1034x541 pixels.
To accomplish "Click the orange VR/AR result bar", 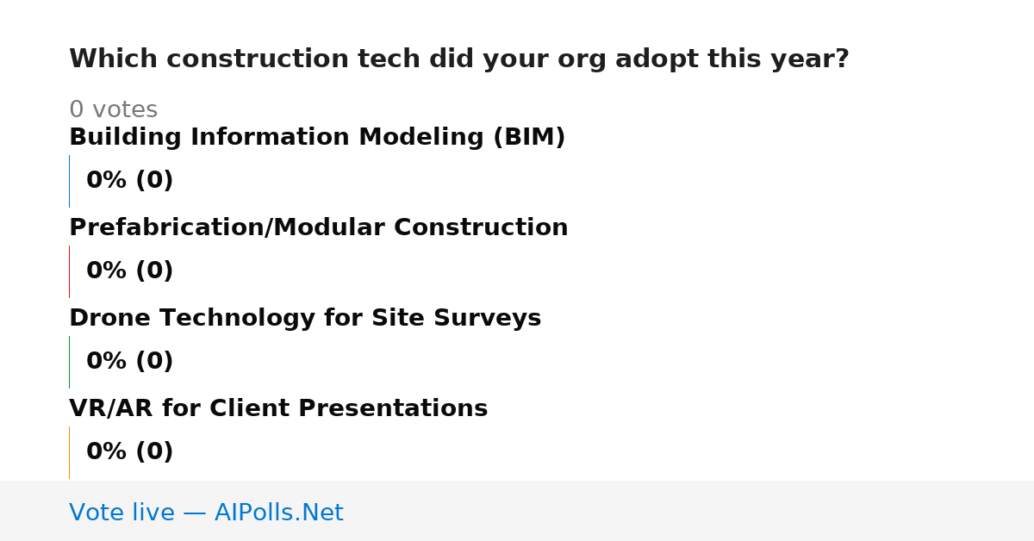I will tap(69, 452).
